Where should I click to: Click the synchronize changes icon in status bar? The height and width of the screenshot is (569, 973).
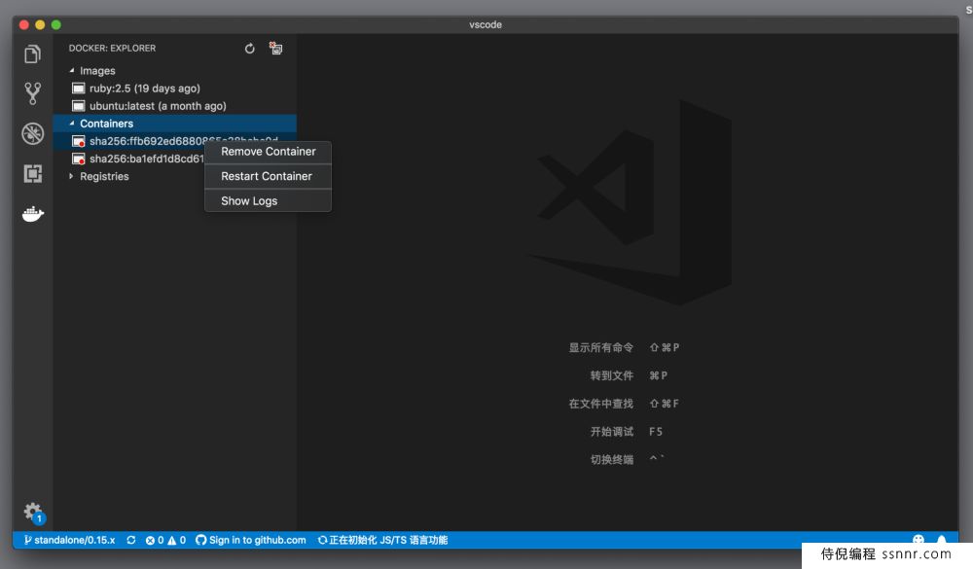click(131, 540)
